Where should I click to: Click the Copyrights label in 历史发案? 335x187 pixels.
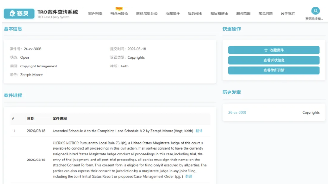pyautogui.click(x=311, y=112)
